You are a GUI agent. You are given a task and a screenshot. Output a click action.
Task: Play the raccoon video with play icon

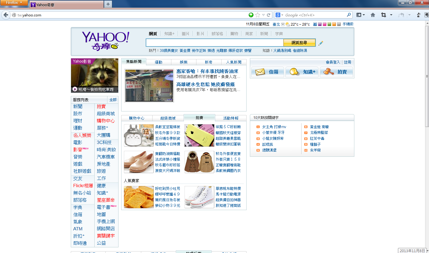click(75, 89)
